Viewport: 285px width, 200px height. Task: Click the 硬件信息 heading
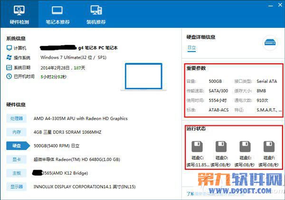(x=16, y=104)
